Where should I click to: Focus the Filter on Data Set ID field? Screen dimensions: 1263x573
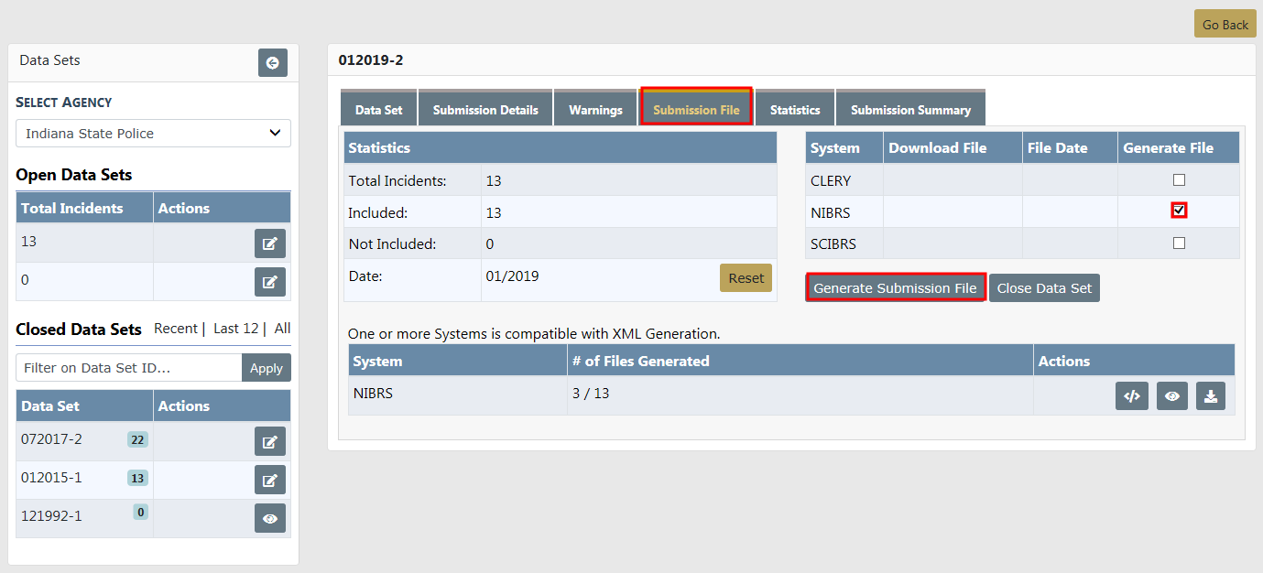pos(129,368)
